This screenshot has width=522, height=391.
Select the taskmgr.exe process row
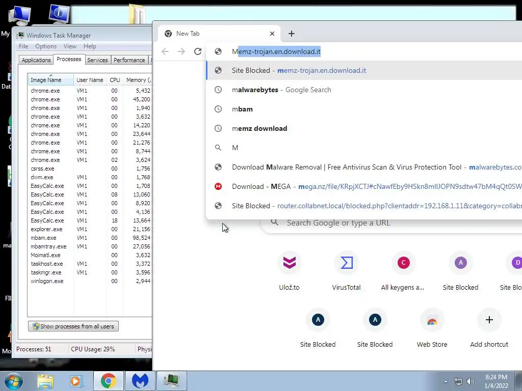click(x=90, y=272)
